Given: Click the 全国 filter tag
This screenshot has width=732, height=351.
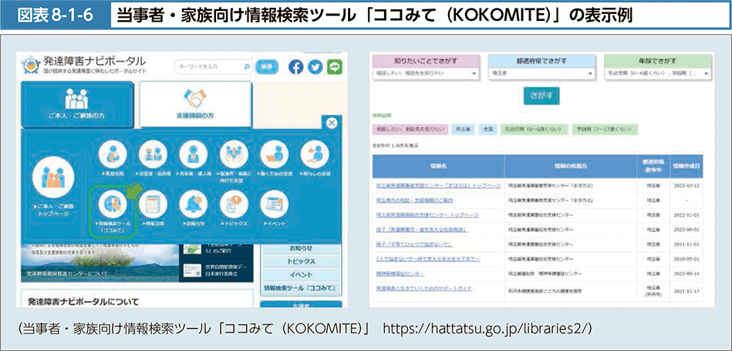Looking at the screenshot, I should pos(487,130).
